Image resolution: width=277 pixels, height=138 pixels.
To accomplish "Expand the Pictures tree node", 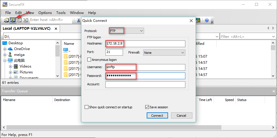I will click(10, 72).
